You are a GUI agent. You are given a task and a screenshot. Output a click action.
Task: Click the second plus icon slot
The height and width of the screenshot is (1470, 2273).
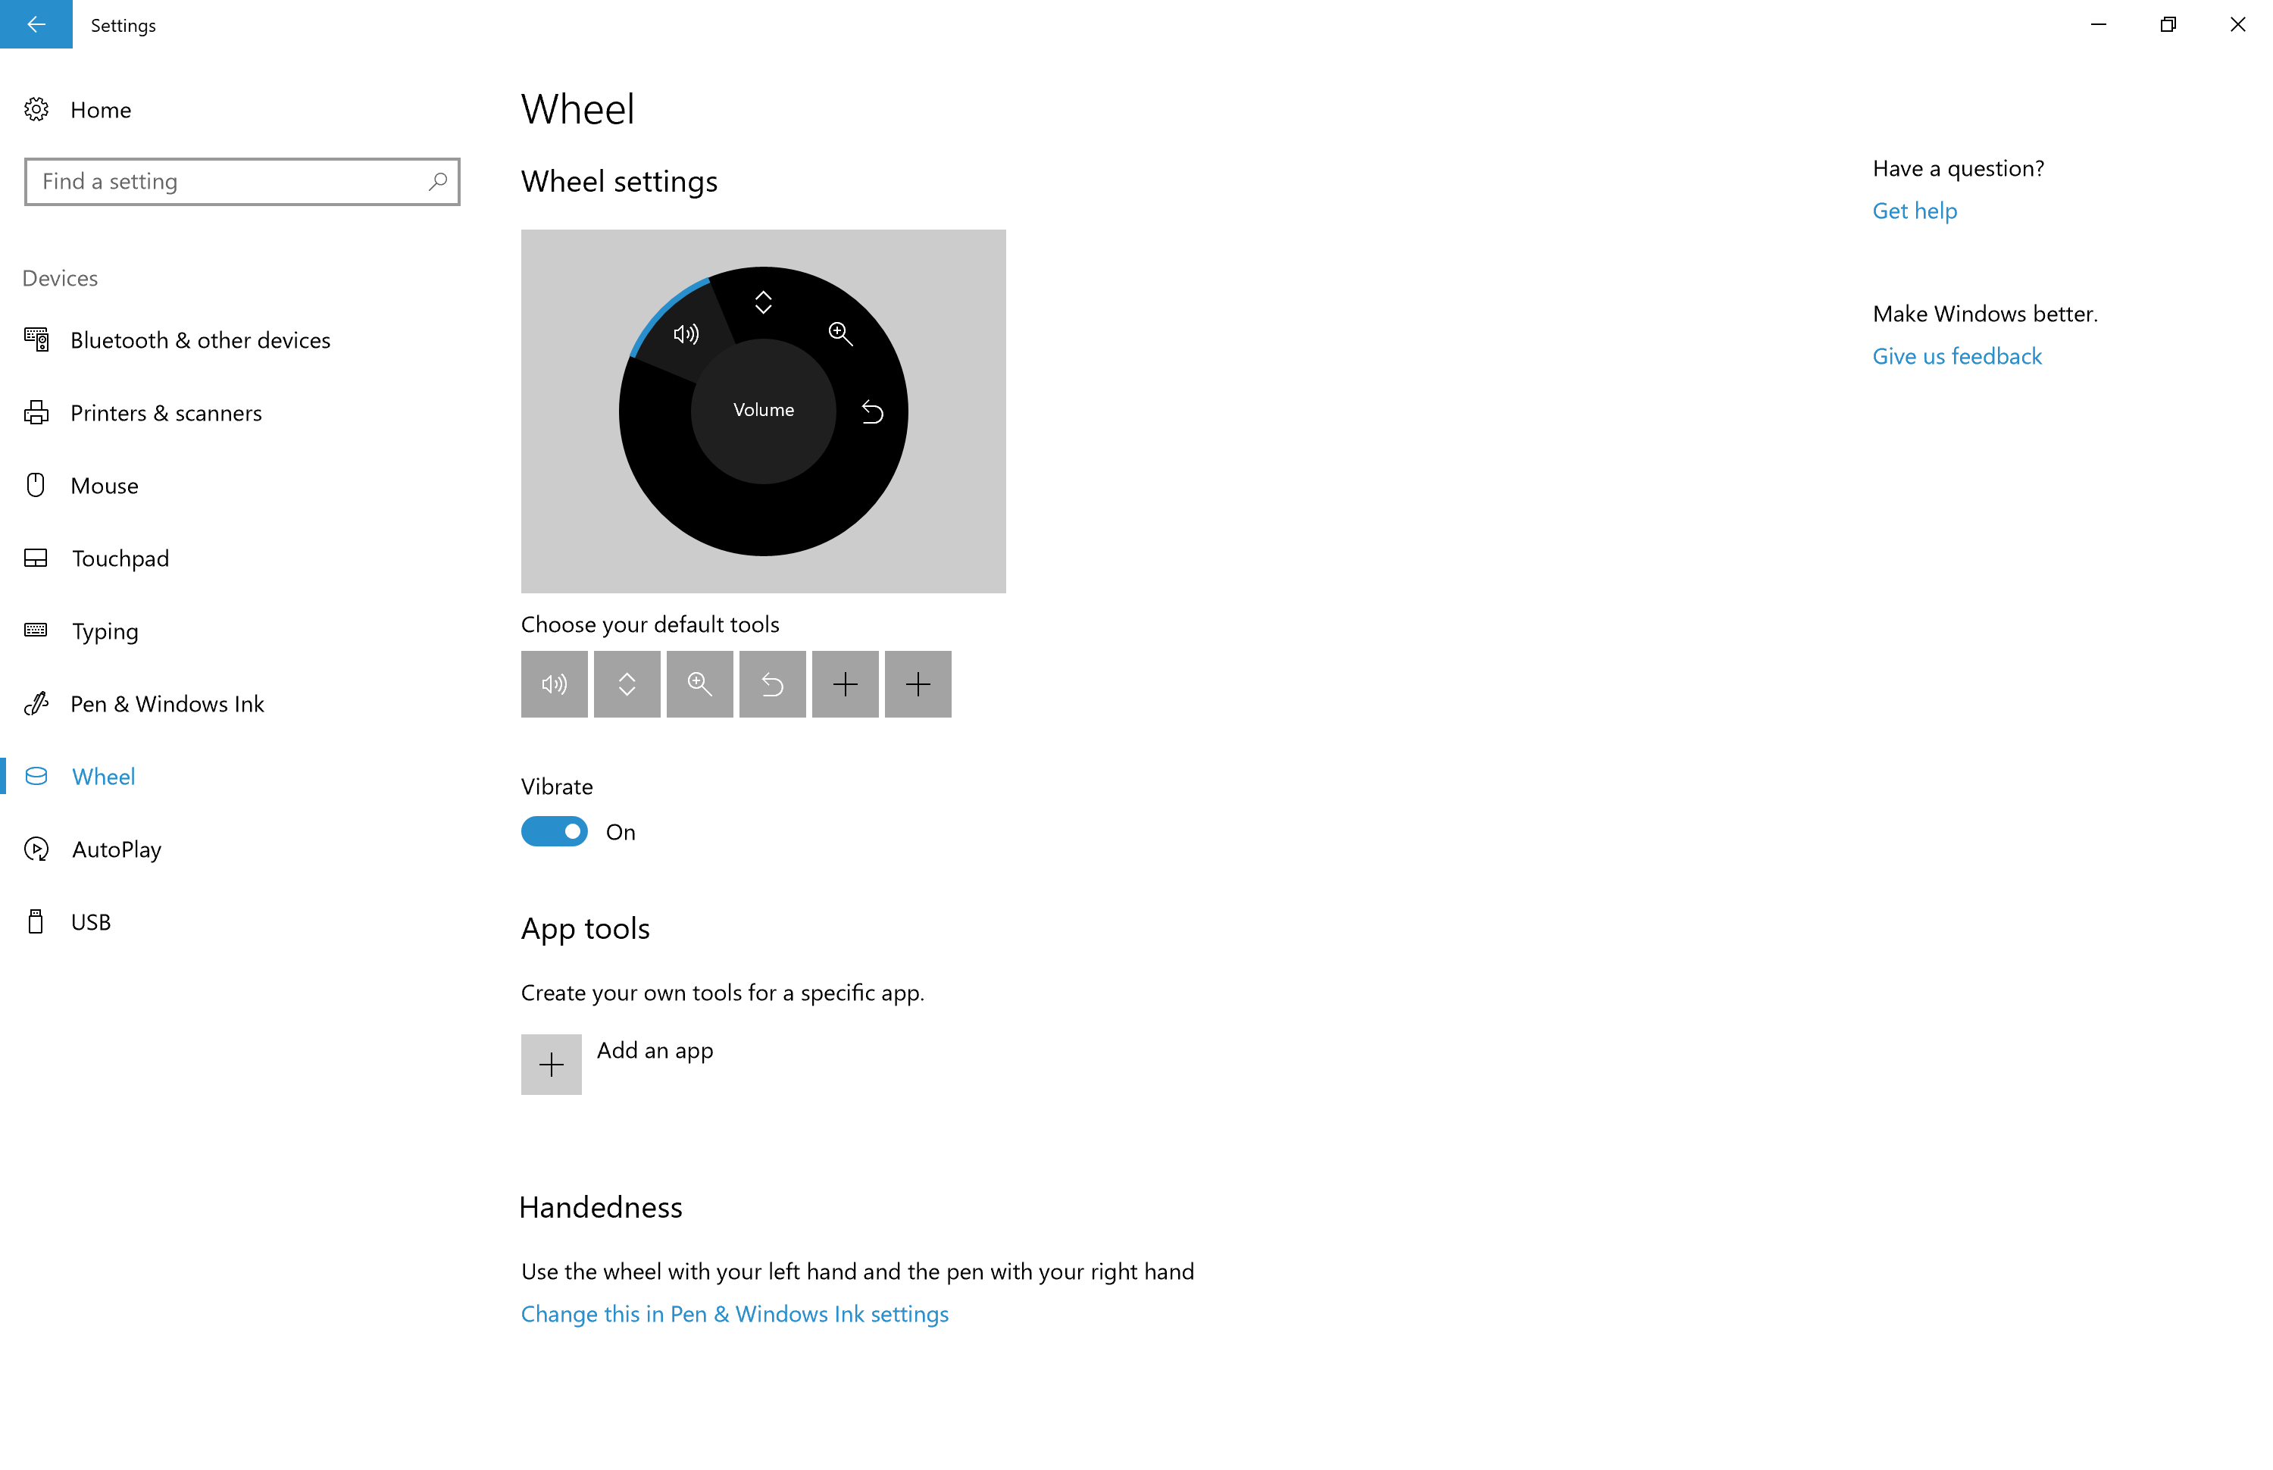click(918, 683)
